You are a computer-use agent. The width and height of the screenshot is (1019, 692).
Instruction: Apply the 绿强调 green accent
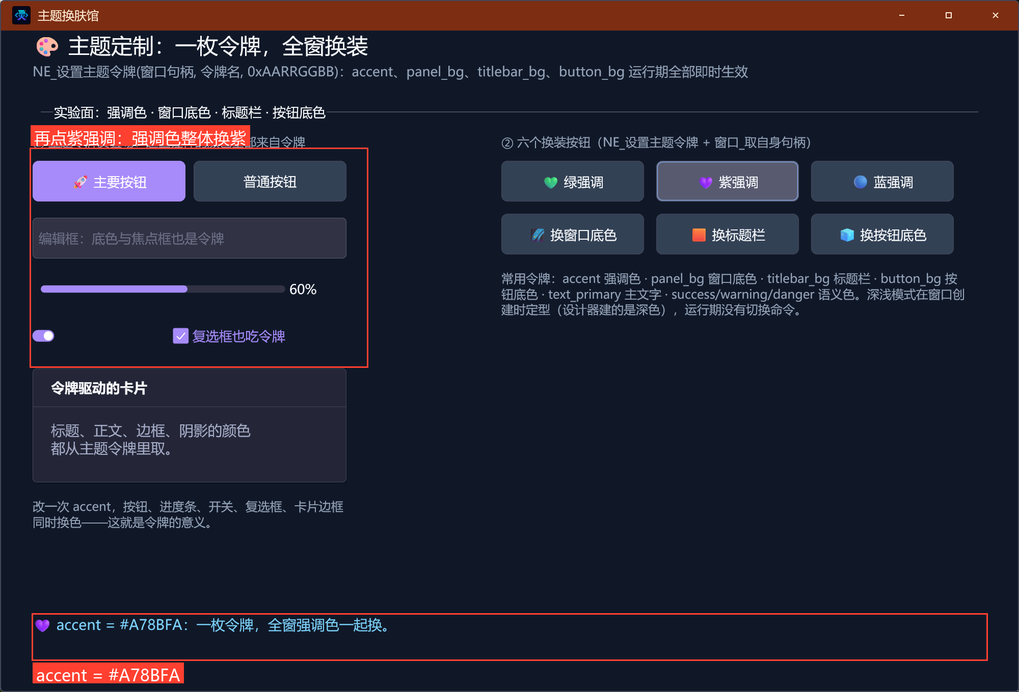[573, 182]
